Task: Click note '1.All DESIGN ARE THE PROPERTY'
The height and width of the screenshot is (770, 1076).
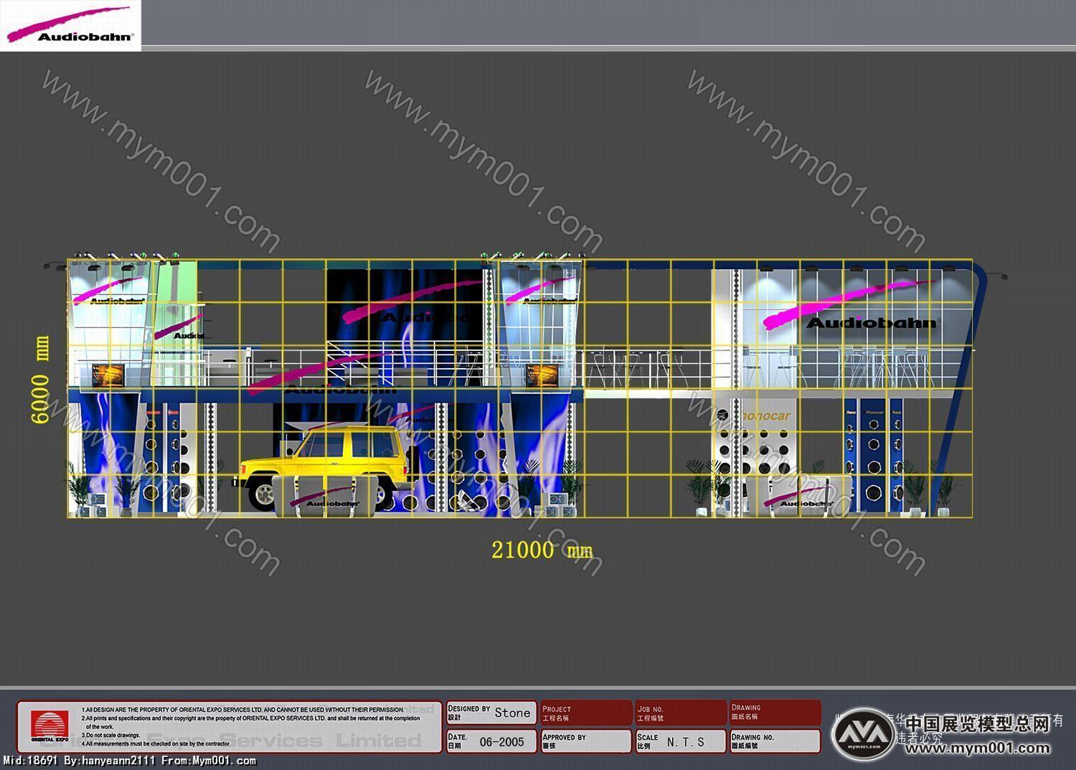Action: pos(242,710)
